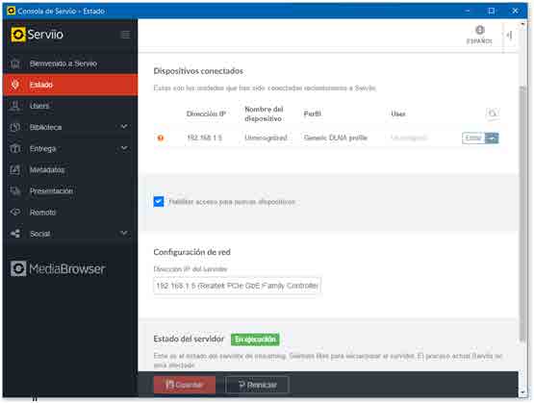Click the Biblioteca library icon
The image size is (534, 403).
[x=15, y=127]
